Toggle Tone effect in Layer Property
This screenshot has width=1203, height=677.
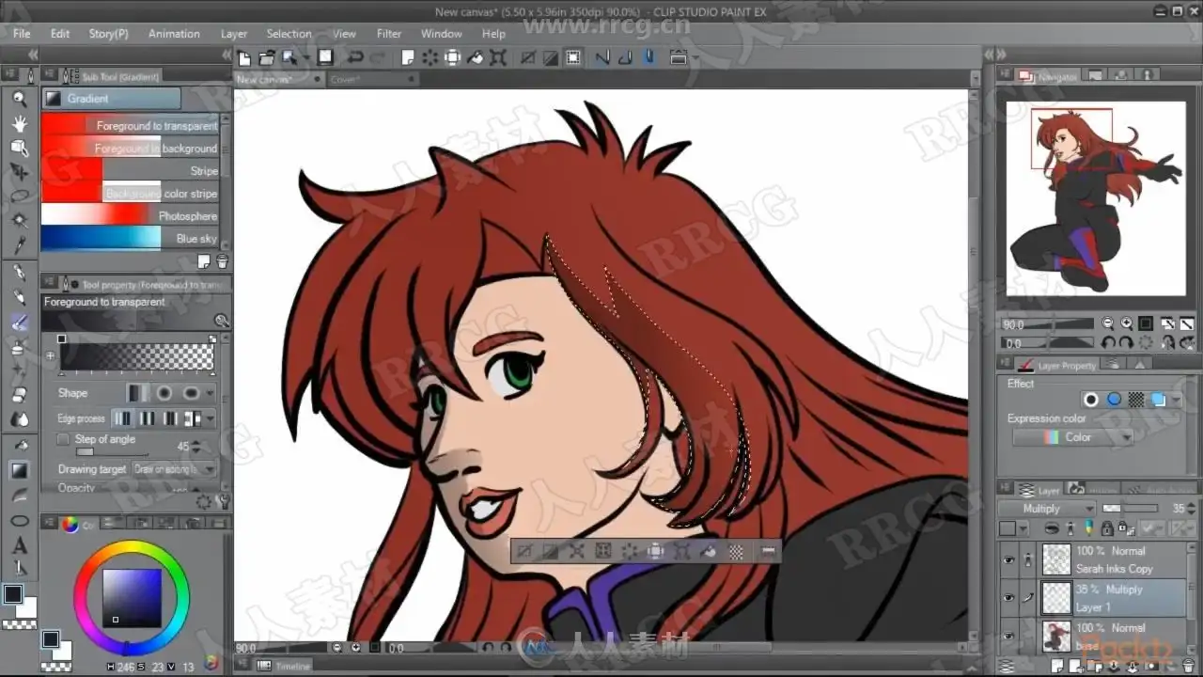click(x=1135, y=400)
